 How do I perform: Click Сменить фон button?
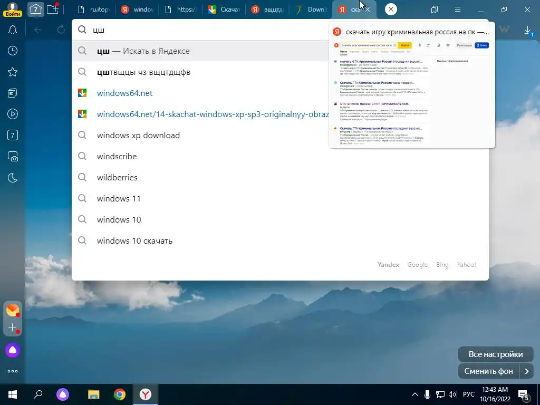489,371
